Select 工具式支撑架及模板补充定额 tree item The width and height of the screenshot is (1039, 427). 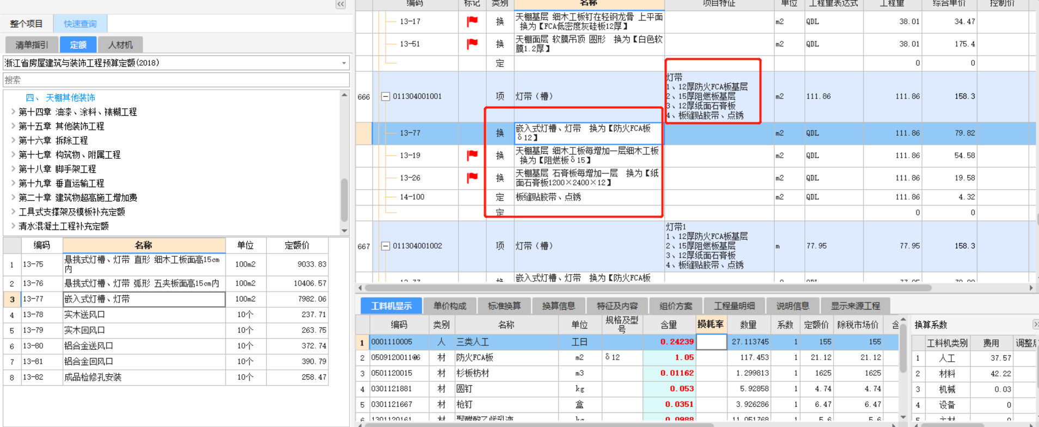pyautogui.click(x=72, y=212)
